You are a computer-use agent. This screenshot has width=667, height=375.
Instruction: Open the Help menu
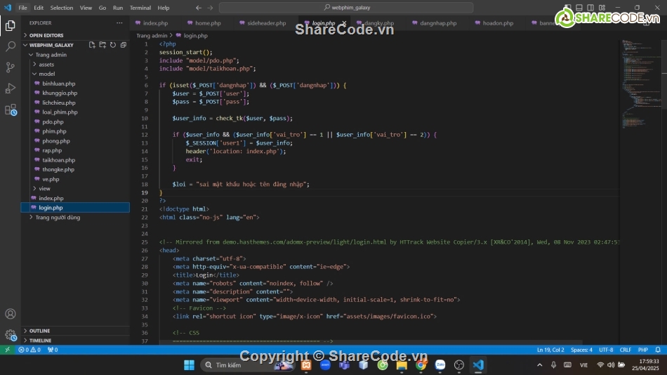(164, 8)
